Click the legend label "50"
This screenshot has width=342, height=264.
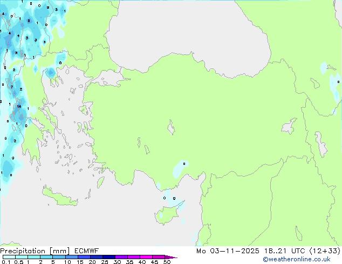click(167, 262)
